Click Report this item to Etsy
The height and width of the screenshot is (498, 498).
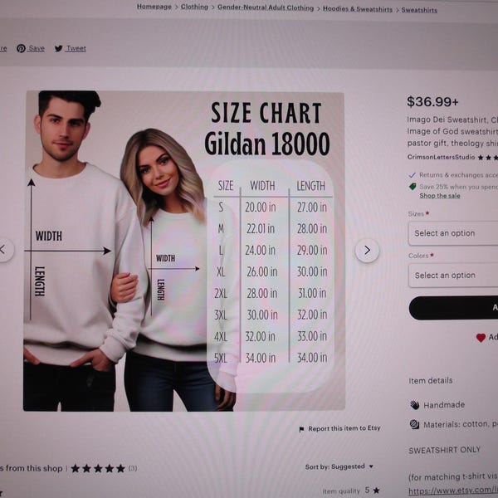point(344,428)
